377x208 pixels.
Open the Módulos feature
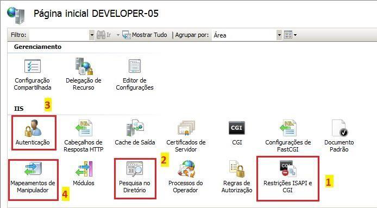pos(84,174)
